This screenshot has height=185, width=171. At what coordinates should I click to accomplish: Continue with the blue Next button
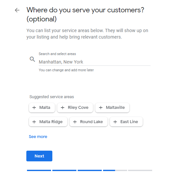[x=39, y=156]
